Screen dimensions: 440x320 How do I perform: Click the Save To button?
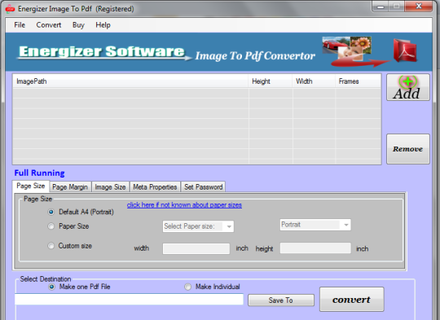[281, 300]
